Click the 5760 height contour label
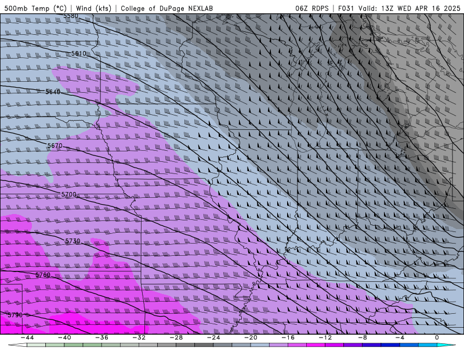This screenshot has width=464, height=348. pos(43,275)
